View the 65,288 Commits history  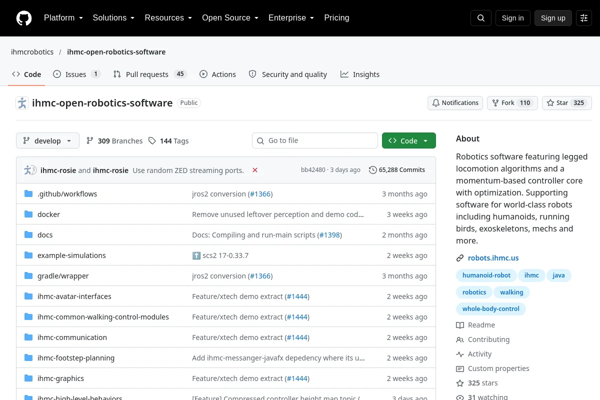pos(397,170)
